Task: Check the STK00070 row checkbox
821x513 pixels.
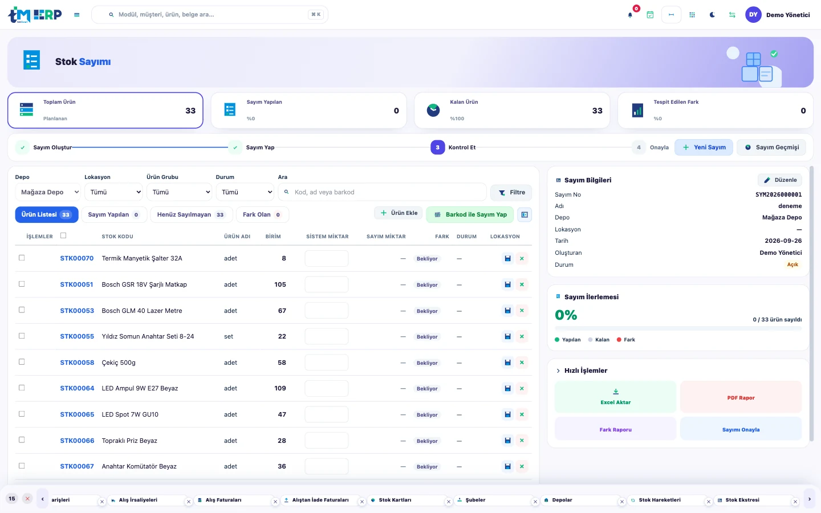Action: (x=22, y=258)
